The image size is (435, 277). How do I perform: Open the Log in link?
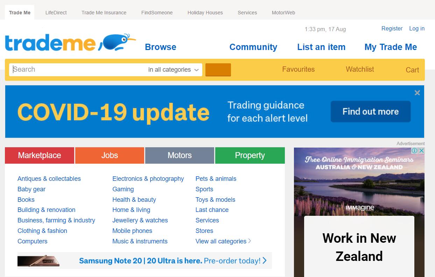[417, 29]
